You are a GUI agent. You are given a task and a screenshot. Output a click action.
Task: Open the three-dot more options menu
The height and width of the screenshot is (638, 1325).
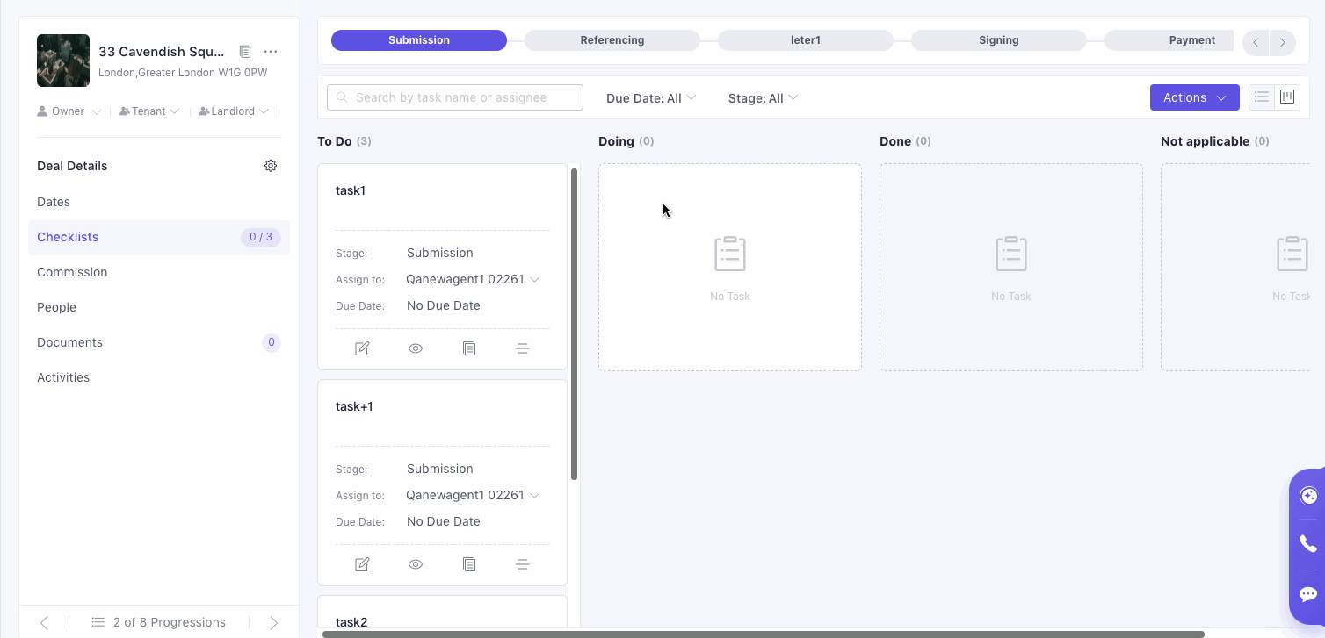coord(271,52)
